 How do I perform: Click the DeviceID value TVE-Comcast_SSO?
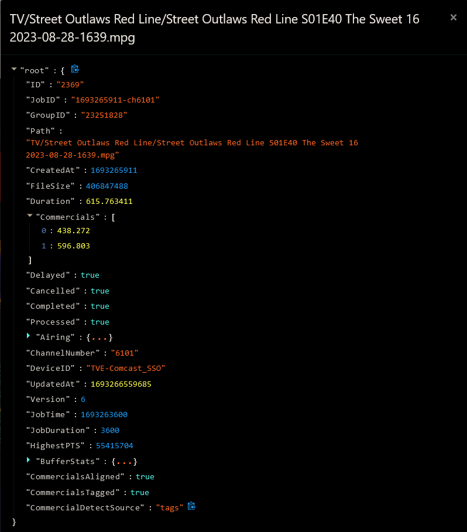tap(126, 369)
